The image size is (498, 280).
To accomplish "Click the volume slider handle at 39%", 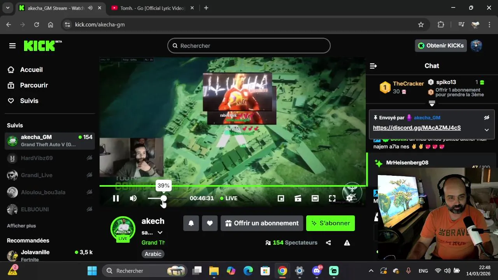I will tap(163, 198).
